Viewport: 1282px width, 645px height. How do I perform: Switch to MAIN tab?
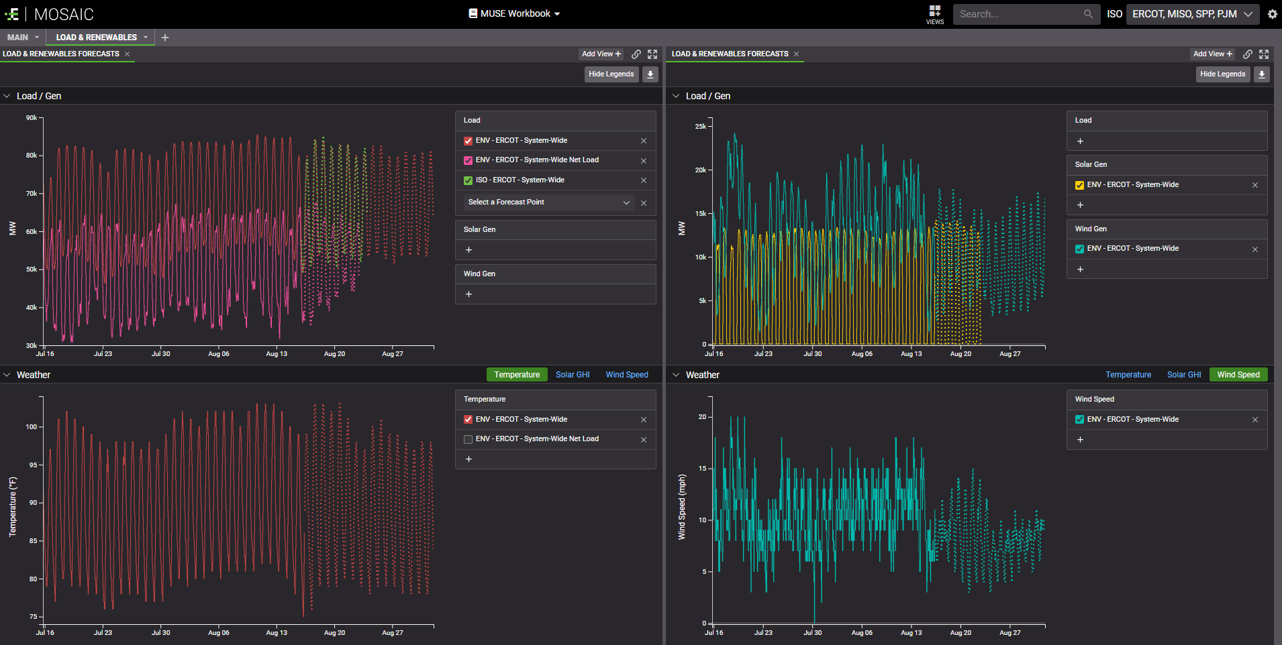tap(18, 38)
